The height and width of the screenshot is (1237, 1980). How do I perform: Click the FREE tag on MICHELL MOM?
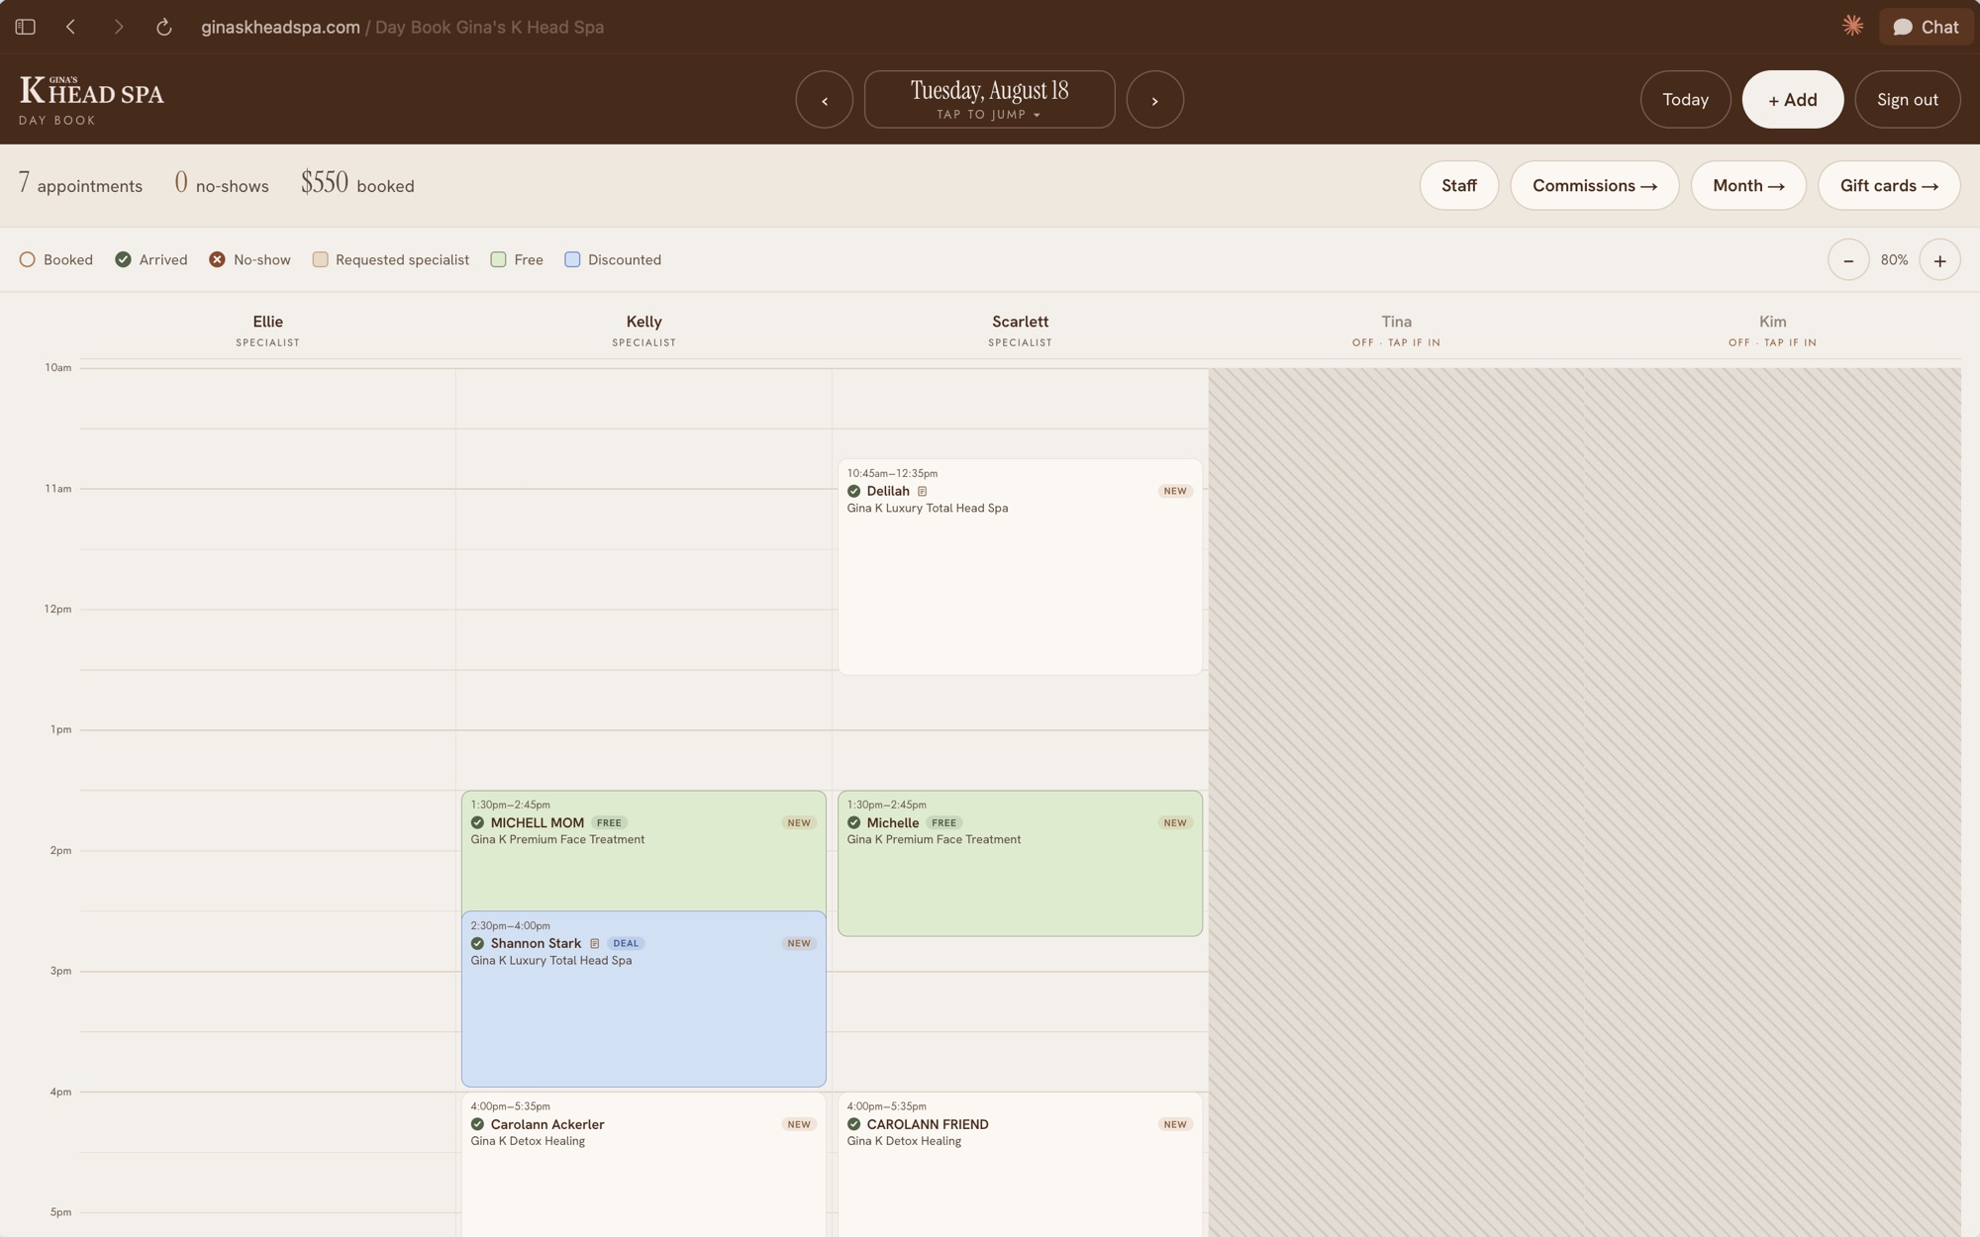click(x=609, y=822)
